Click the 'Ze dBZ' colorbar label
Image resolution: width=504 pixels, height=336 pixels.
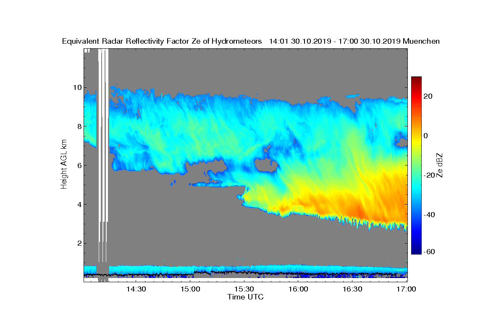point(441,165)
